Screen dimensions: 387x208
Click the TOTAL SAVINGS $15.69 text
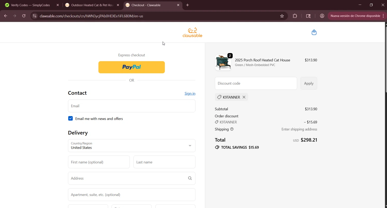240,148
